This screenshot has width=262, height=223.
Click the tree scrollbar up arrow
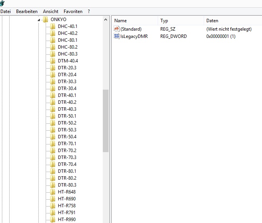coord(105,20)
